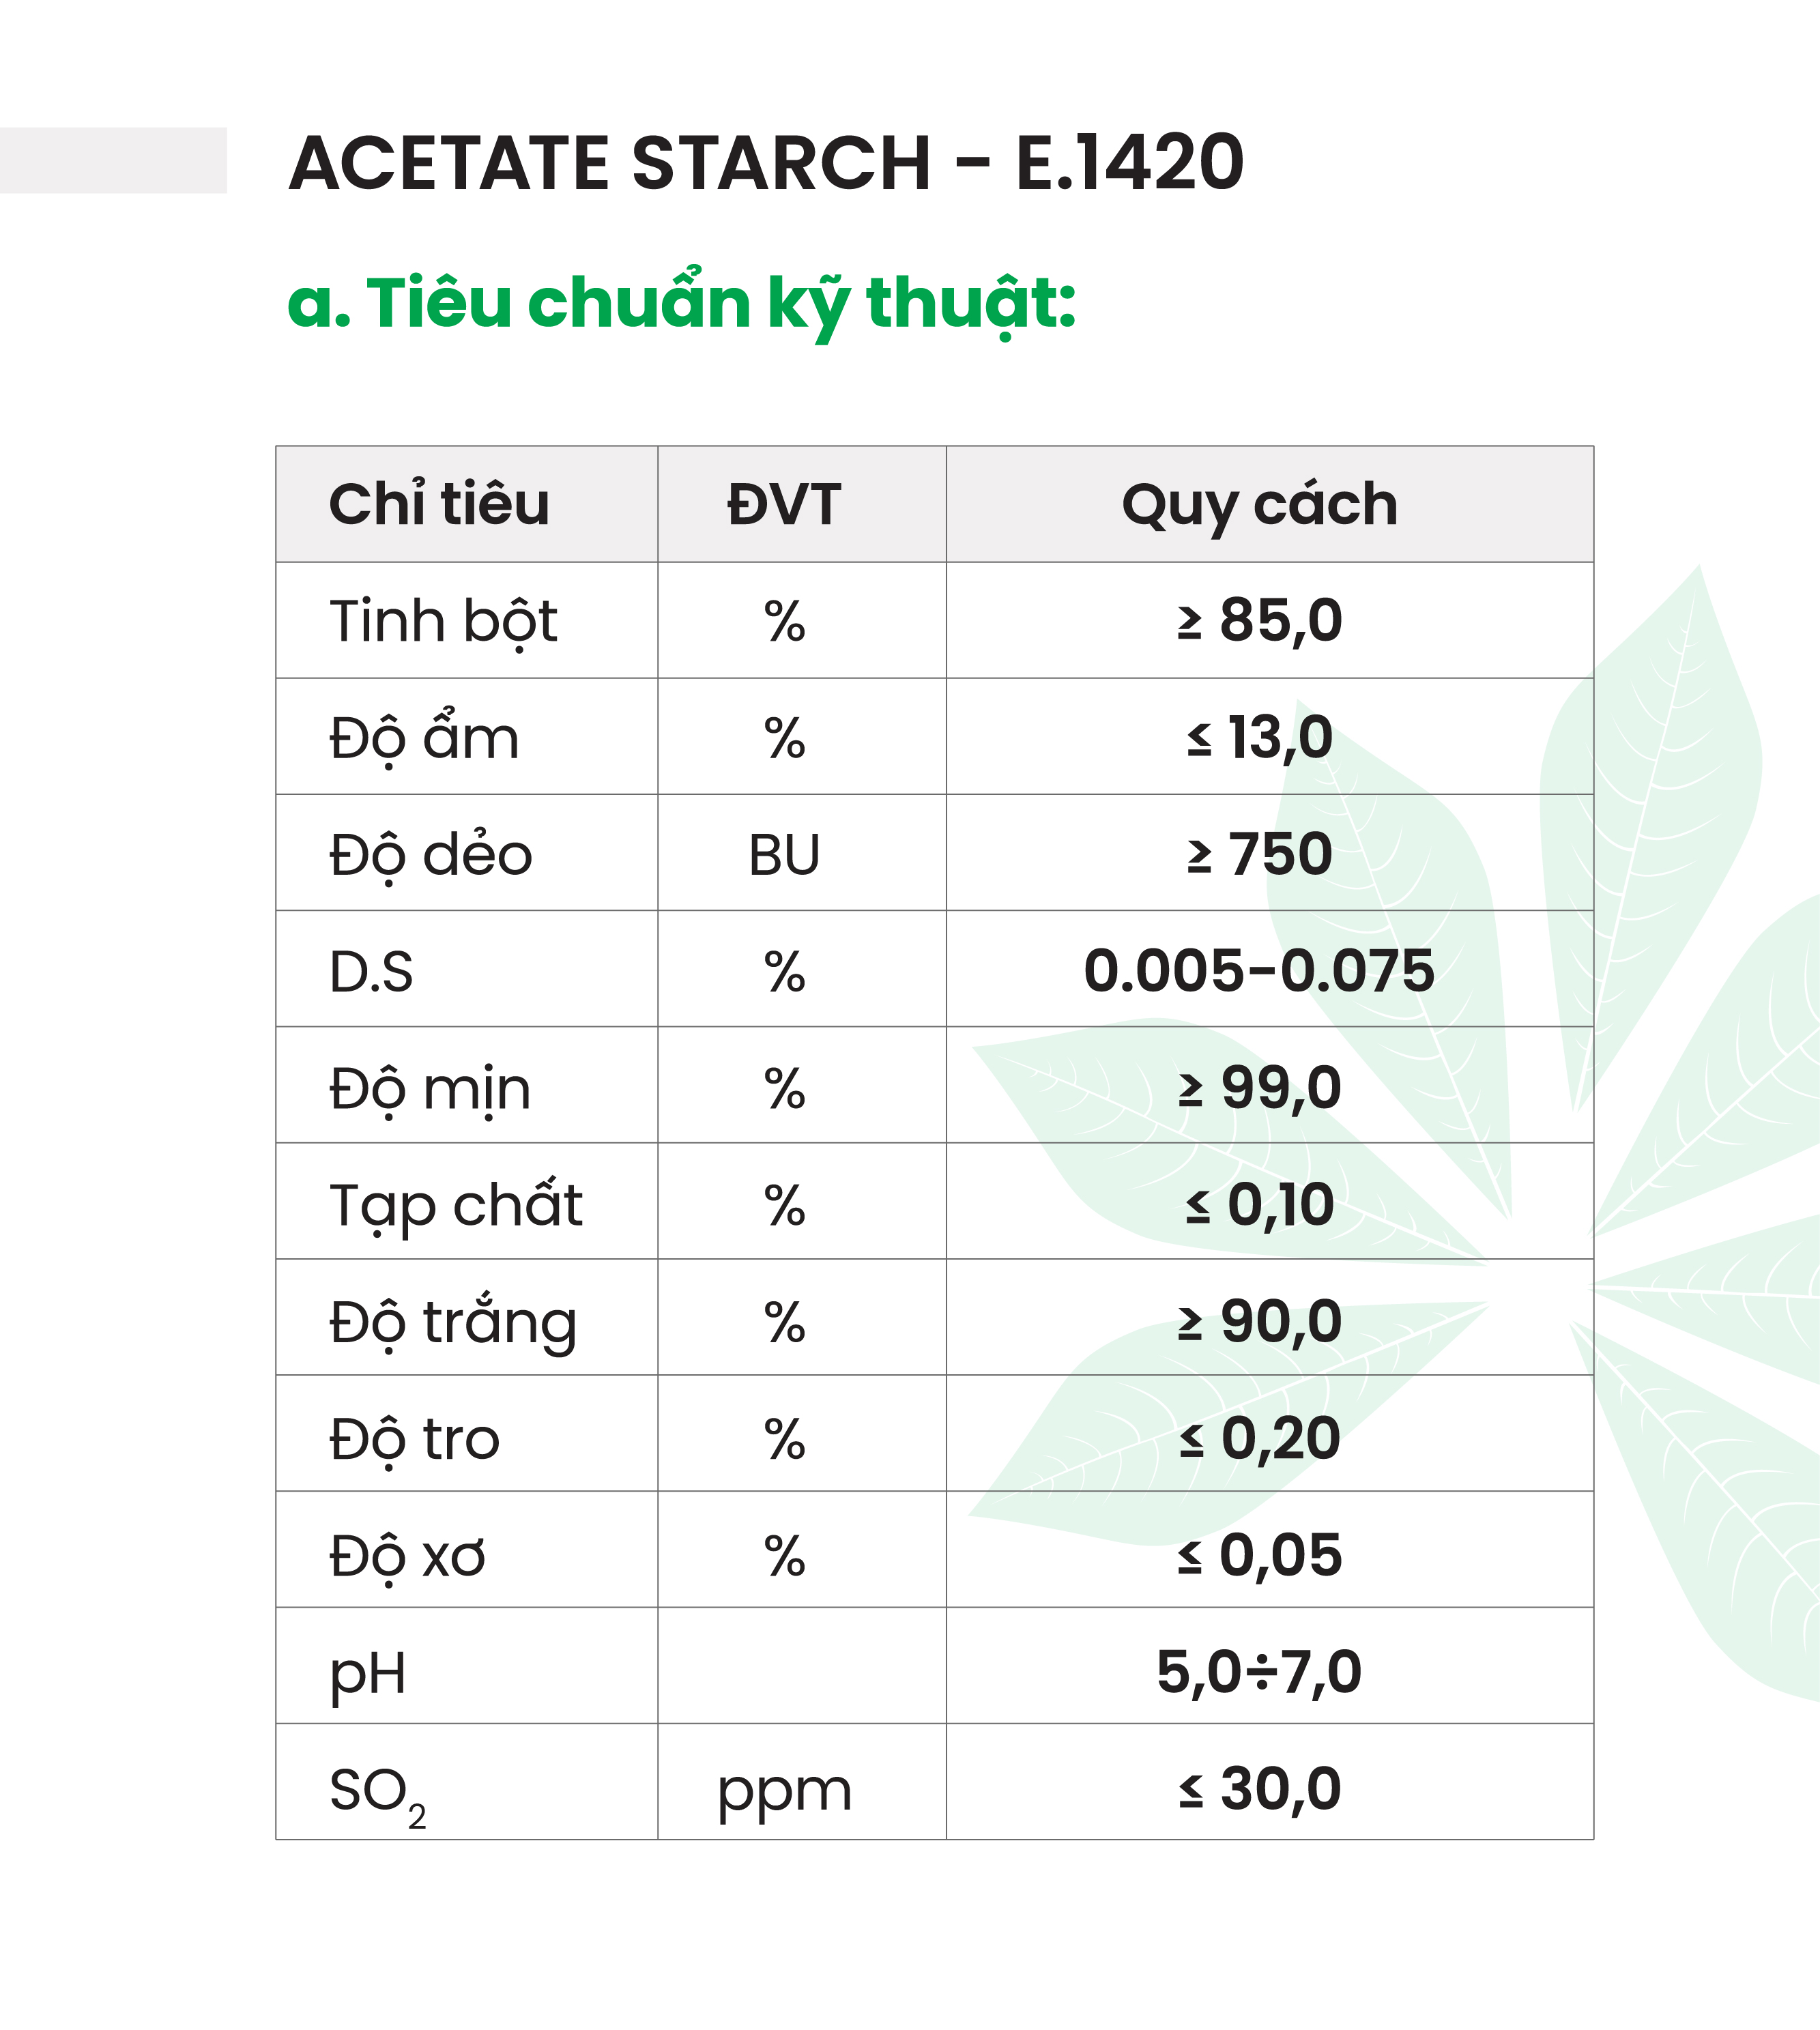This screenshot has width=1820, height=2030.
Task: Select the 5,0÷7,0 pH value
Action: click(1259, 1671)
